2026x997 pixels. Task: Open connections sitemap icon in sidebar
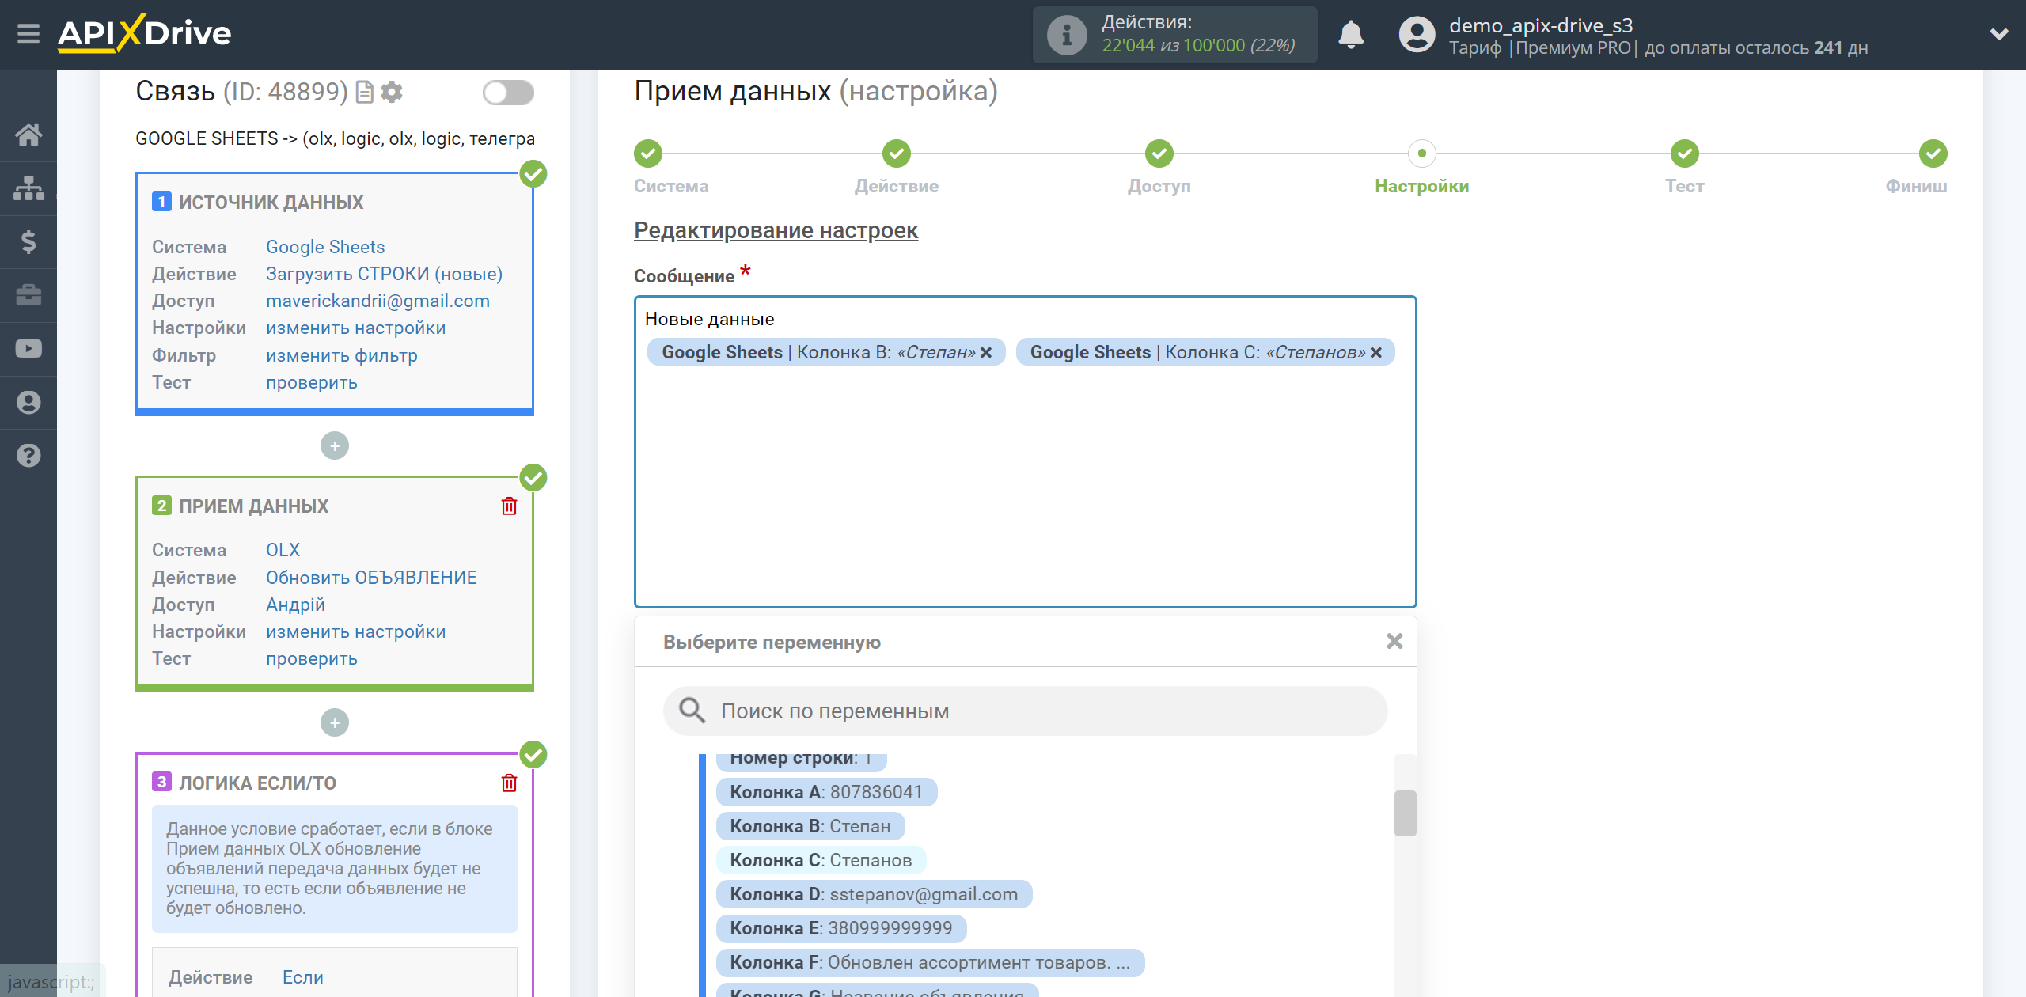pos(28,188)
